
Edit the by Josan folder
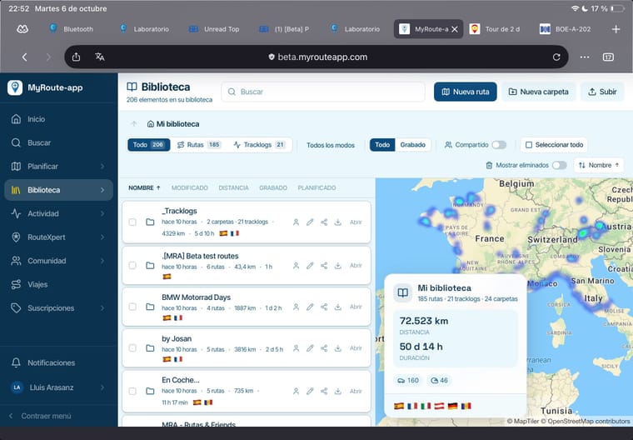(310, 347)
